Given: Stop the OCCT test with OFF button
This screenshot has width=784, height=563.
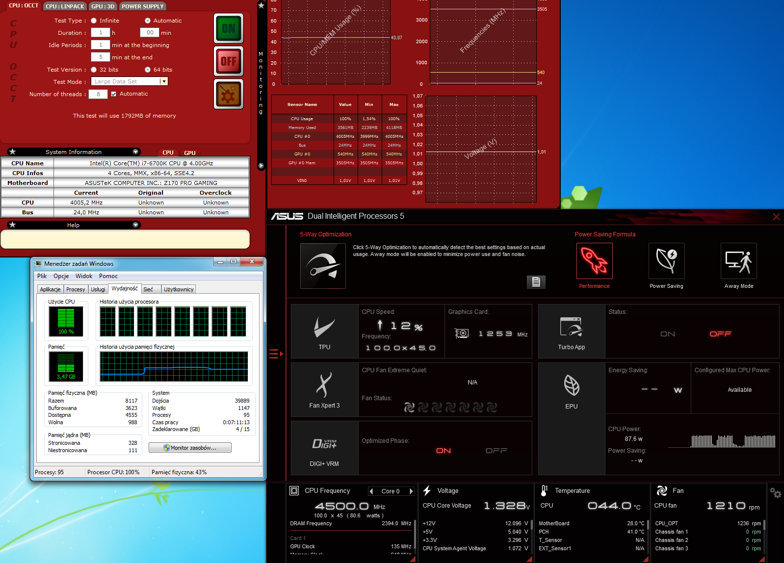Looking at the screenshot, I should point(229,61).
